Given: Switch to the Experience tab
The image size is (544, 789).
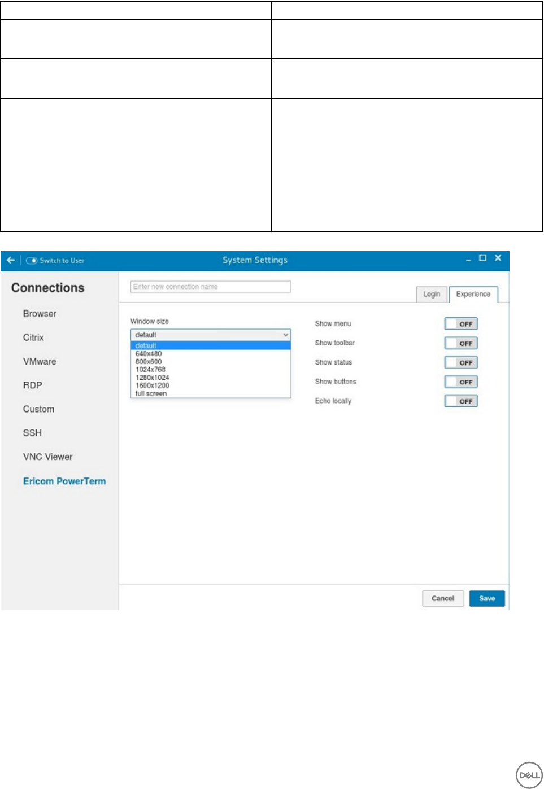Looking at the screenshot, I should pyautogui.click(x=473, y=294).
